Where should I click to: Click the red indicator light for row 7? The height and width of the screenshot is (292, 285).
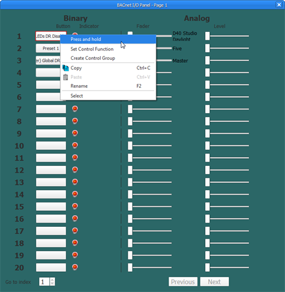[x=75, y=109]
